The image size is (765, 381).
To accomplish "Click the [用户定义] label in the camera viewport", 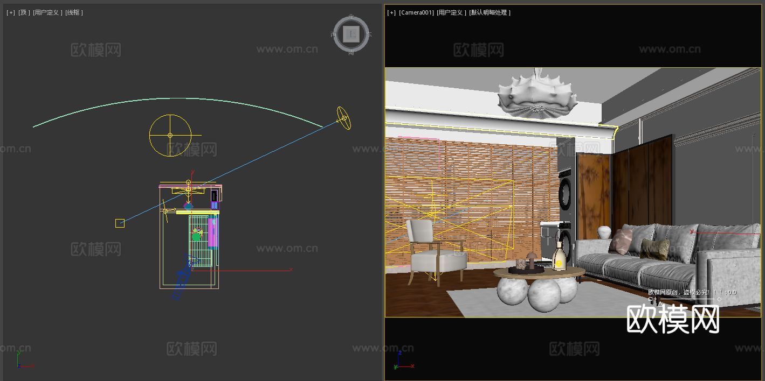I will click(x=451, y=12).
